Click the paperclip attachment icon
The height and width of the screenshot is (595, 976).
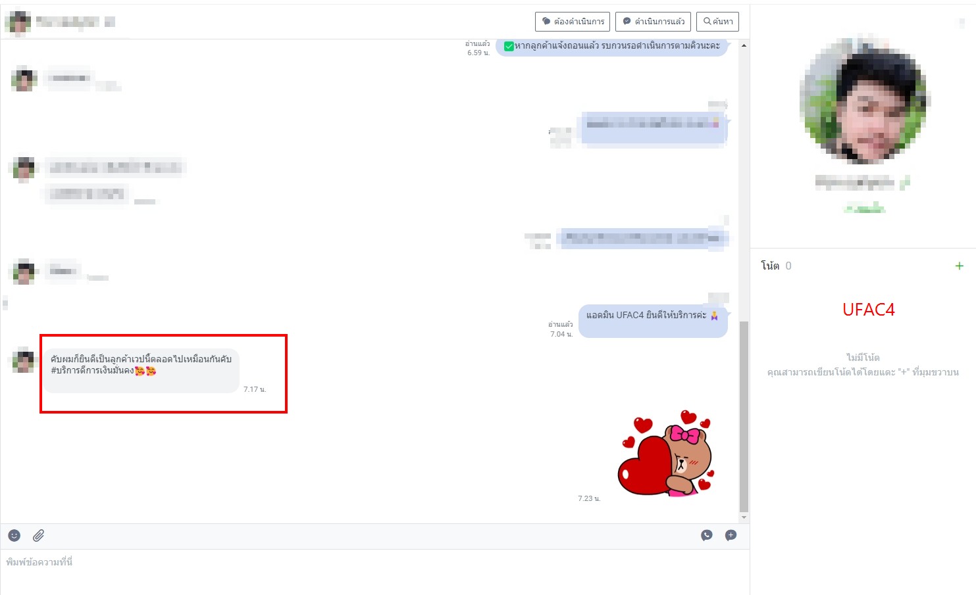click(39, 536)
